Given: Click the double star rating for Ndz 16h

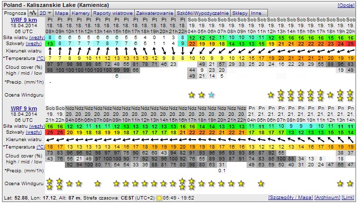Looking at the screenshot, I should 182,184.
